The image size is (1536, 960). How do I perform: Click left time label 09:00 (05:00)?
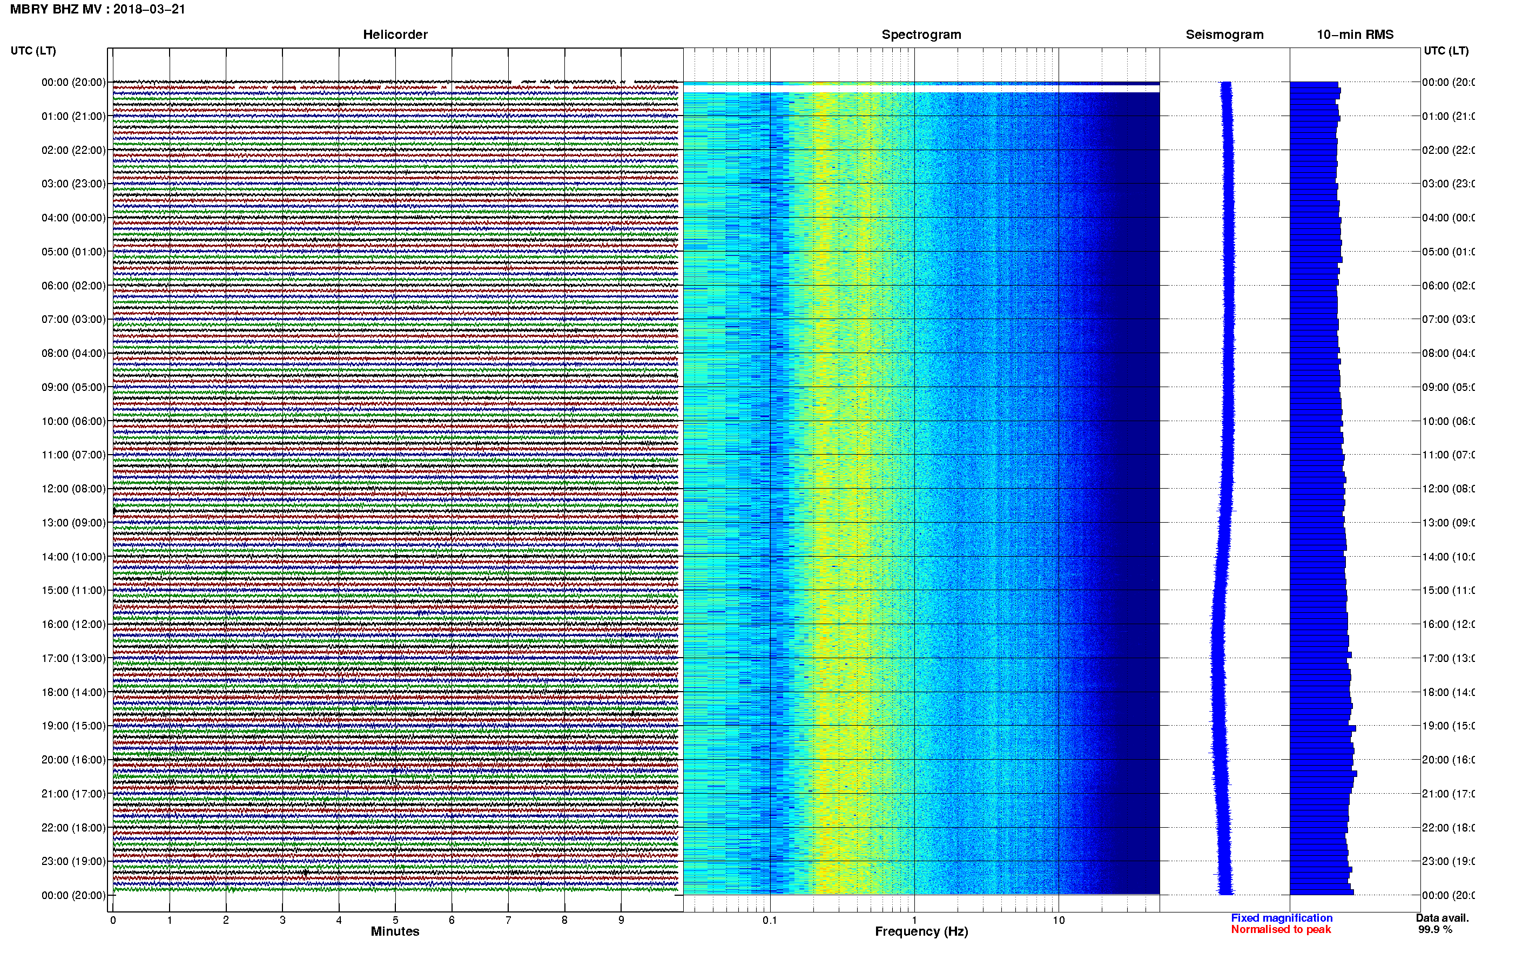[73, 387]
